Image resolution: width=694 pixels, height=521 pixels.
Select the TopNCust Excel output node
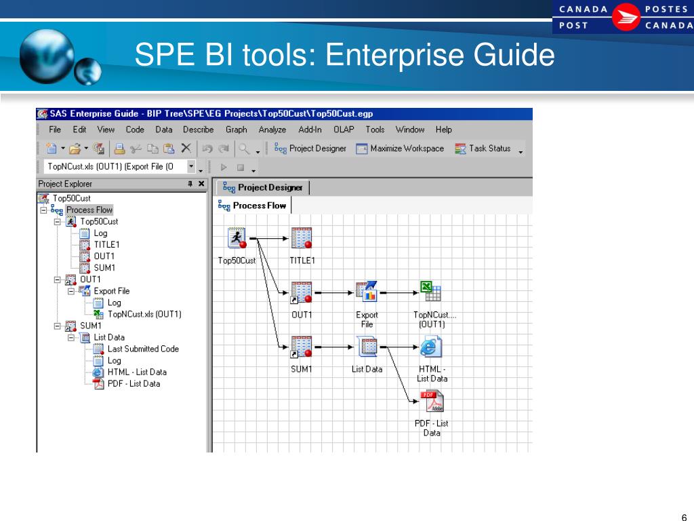point(430,292)
